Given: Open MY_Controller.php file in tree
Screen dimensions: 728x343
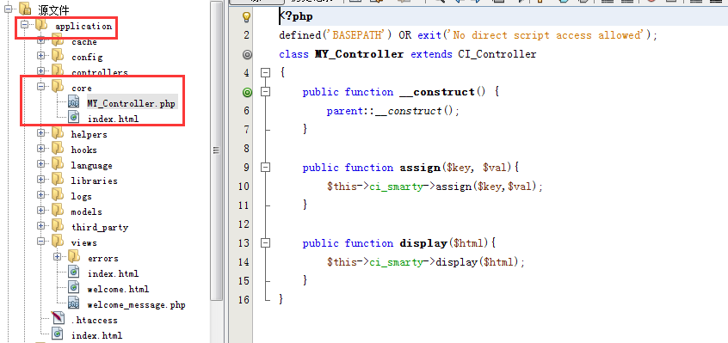Looking at the screenshot, I should [x=132, y=103].
